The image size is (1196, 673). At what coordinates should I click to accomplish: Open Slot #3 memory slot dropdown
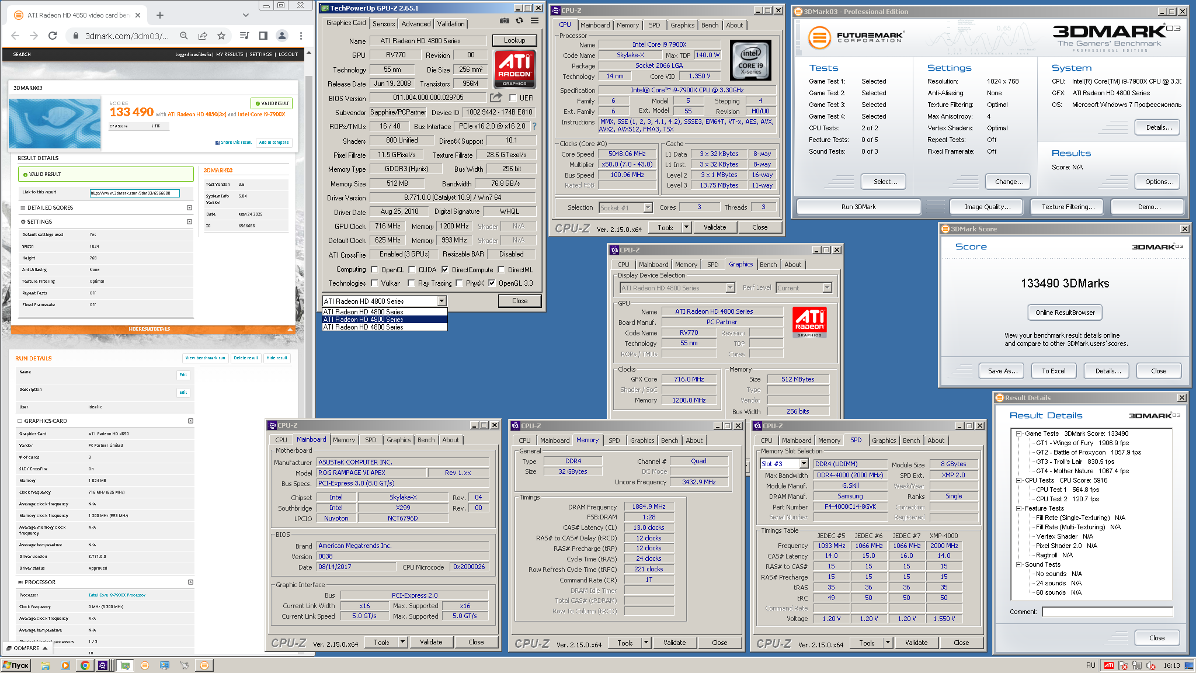point(804,463)
